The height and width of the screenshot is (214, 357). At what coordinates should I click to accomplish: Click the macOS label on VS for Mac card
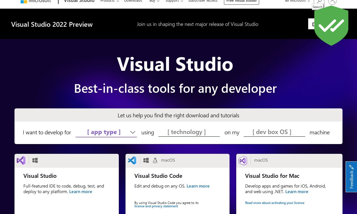click(261, 160)
